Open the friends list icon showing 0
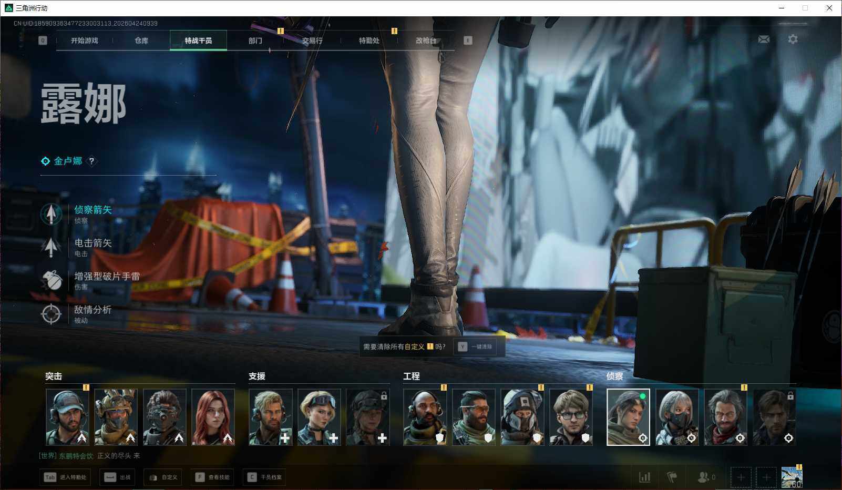Viewport: 842px width, 490px height. coord(706,477)
